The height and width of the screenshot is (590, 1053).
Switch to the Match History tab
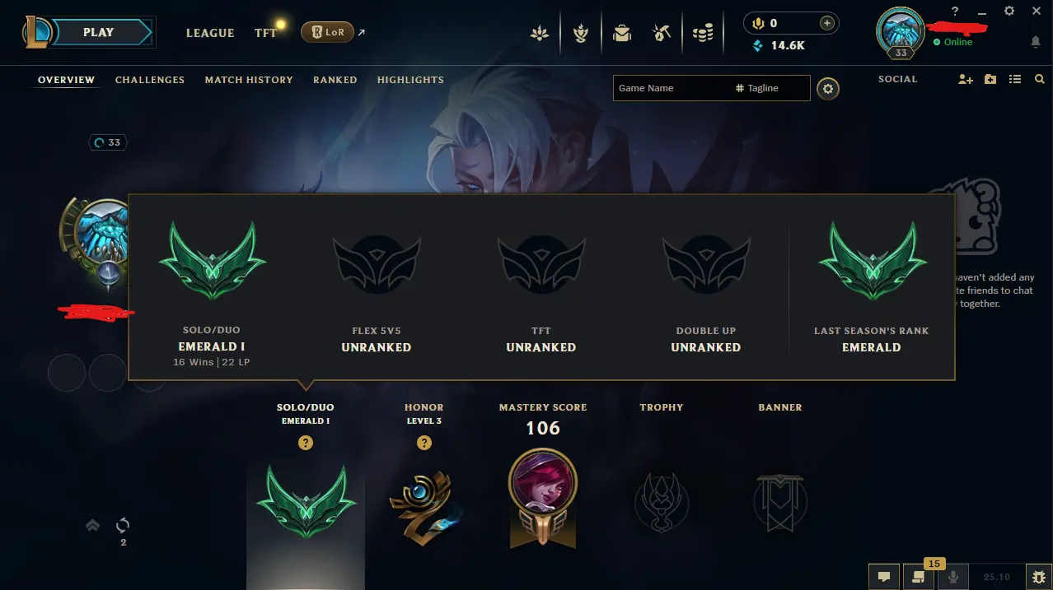249,80
